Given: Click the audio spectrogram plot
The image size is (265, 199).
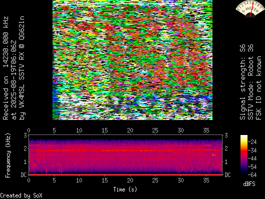Looking at the screenshot, I should pos(125,155).
